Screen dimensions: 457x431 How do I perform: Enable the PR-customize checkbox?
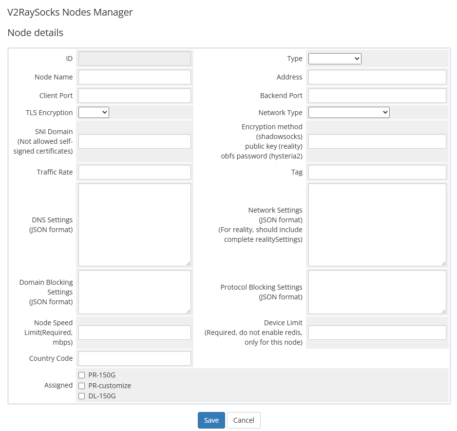(82, 386)
